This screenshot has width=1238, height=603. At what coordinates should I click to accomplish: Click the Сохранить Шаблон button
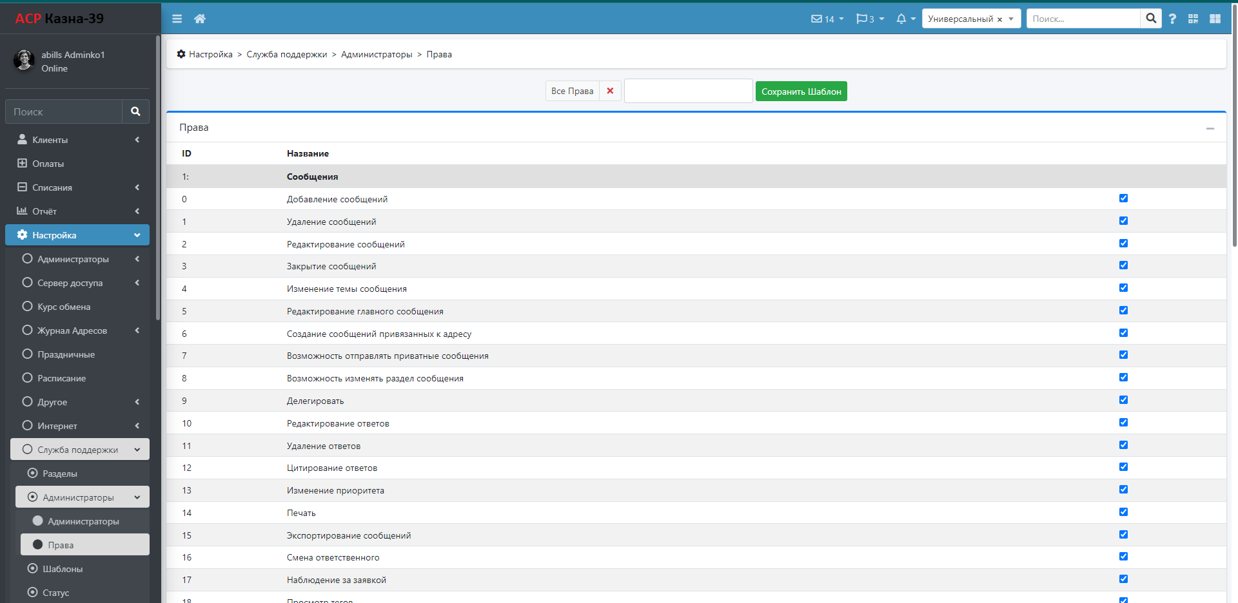(x=801, y=91)
